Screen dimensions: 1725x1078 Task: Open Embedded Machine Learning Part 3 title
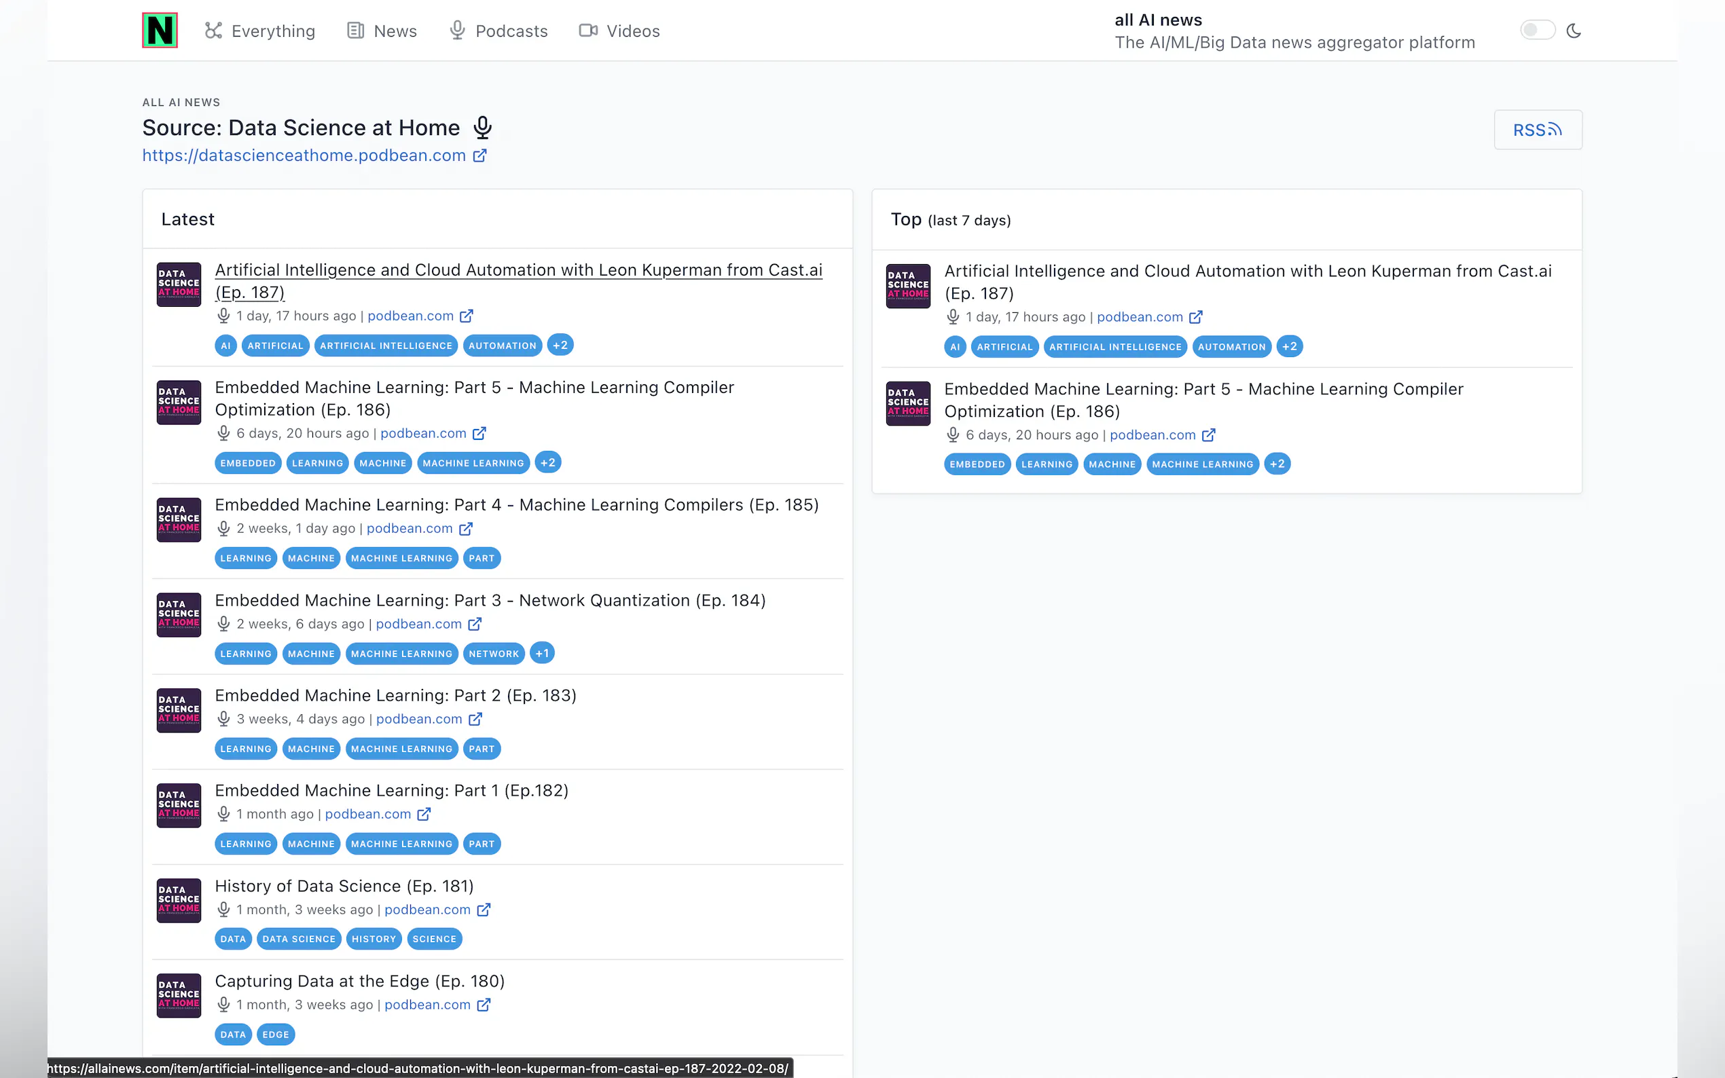point(490,600)
